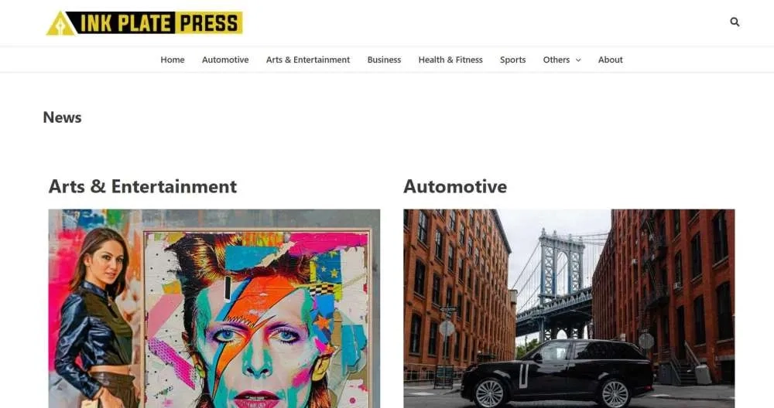
Task: Click the Ink Plate wordmark in logo
Action: (125, 23)
